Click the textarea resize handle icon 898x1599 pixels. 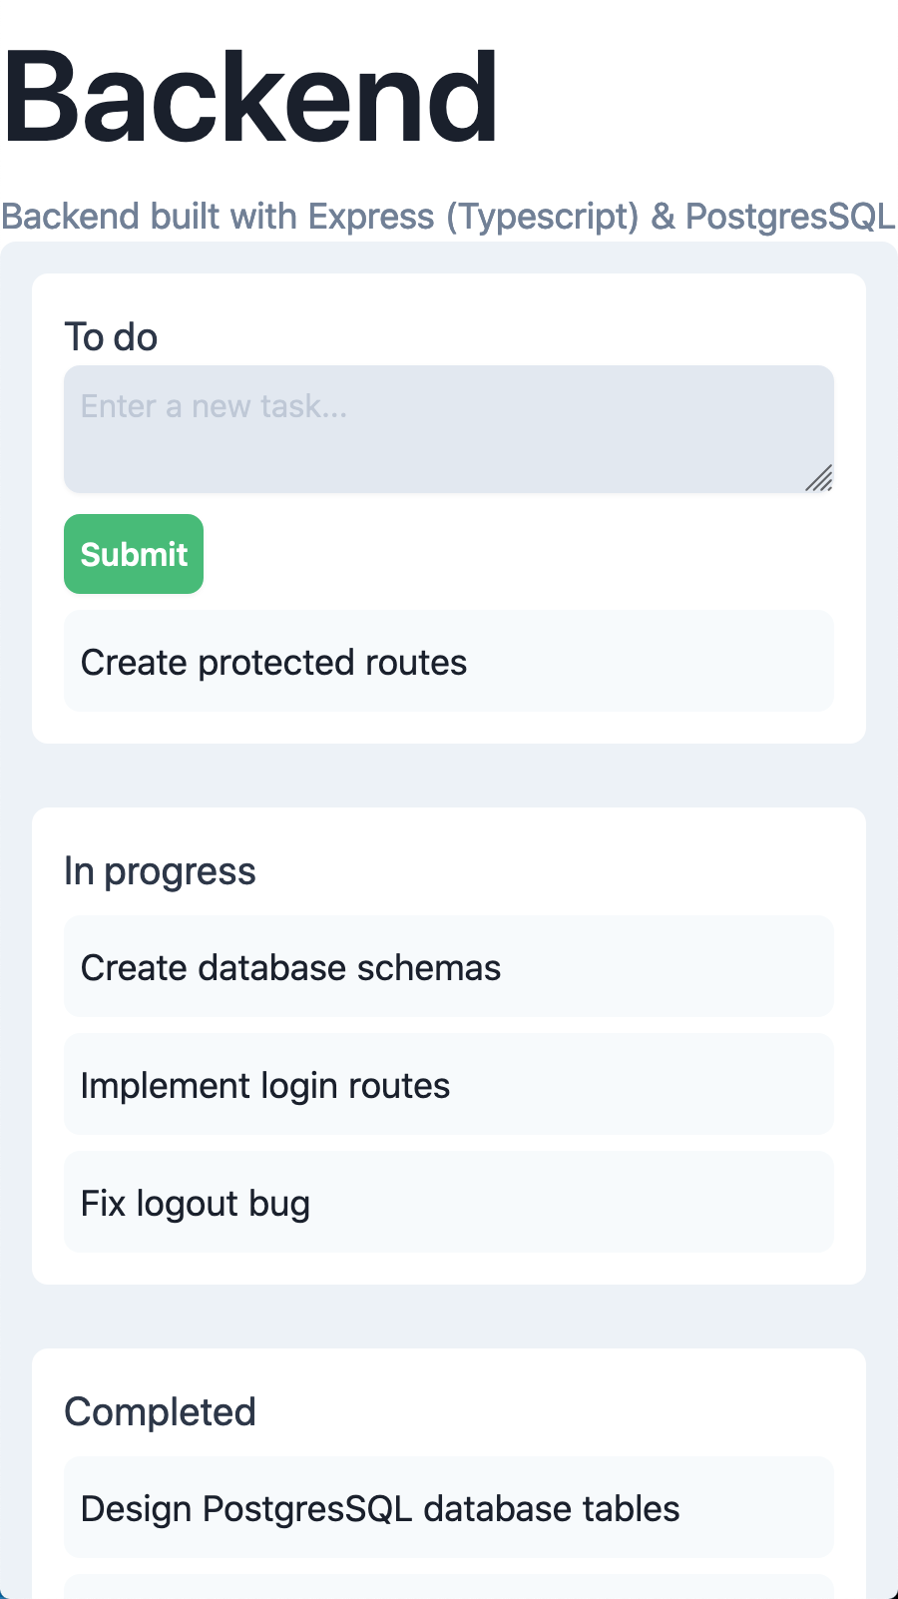click(x=819, y=478)
